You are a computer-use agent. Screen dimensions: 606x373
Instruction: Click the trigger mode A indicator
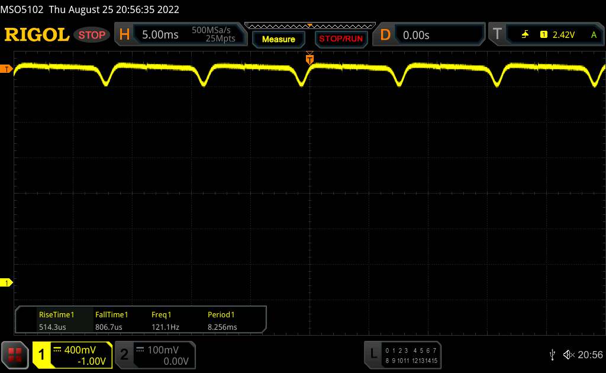(594, 35)
